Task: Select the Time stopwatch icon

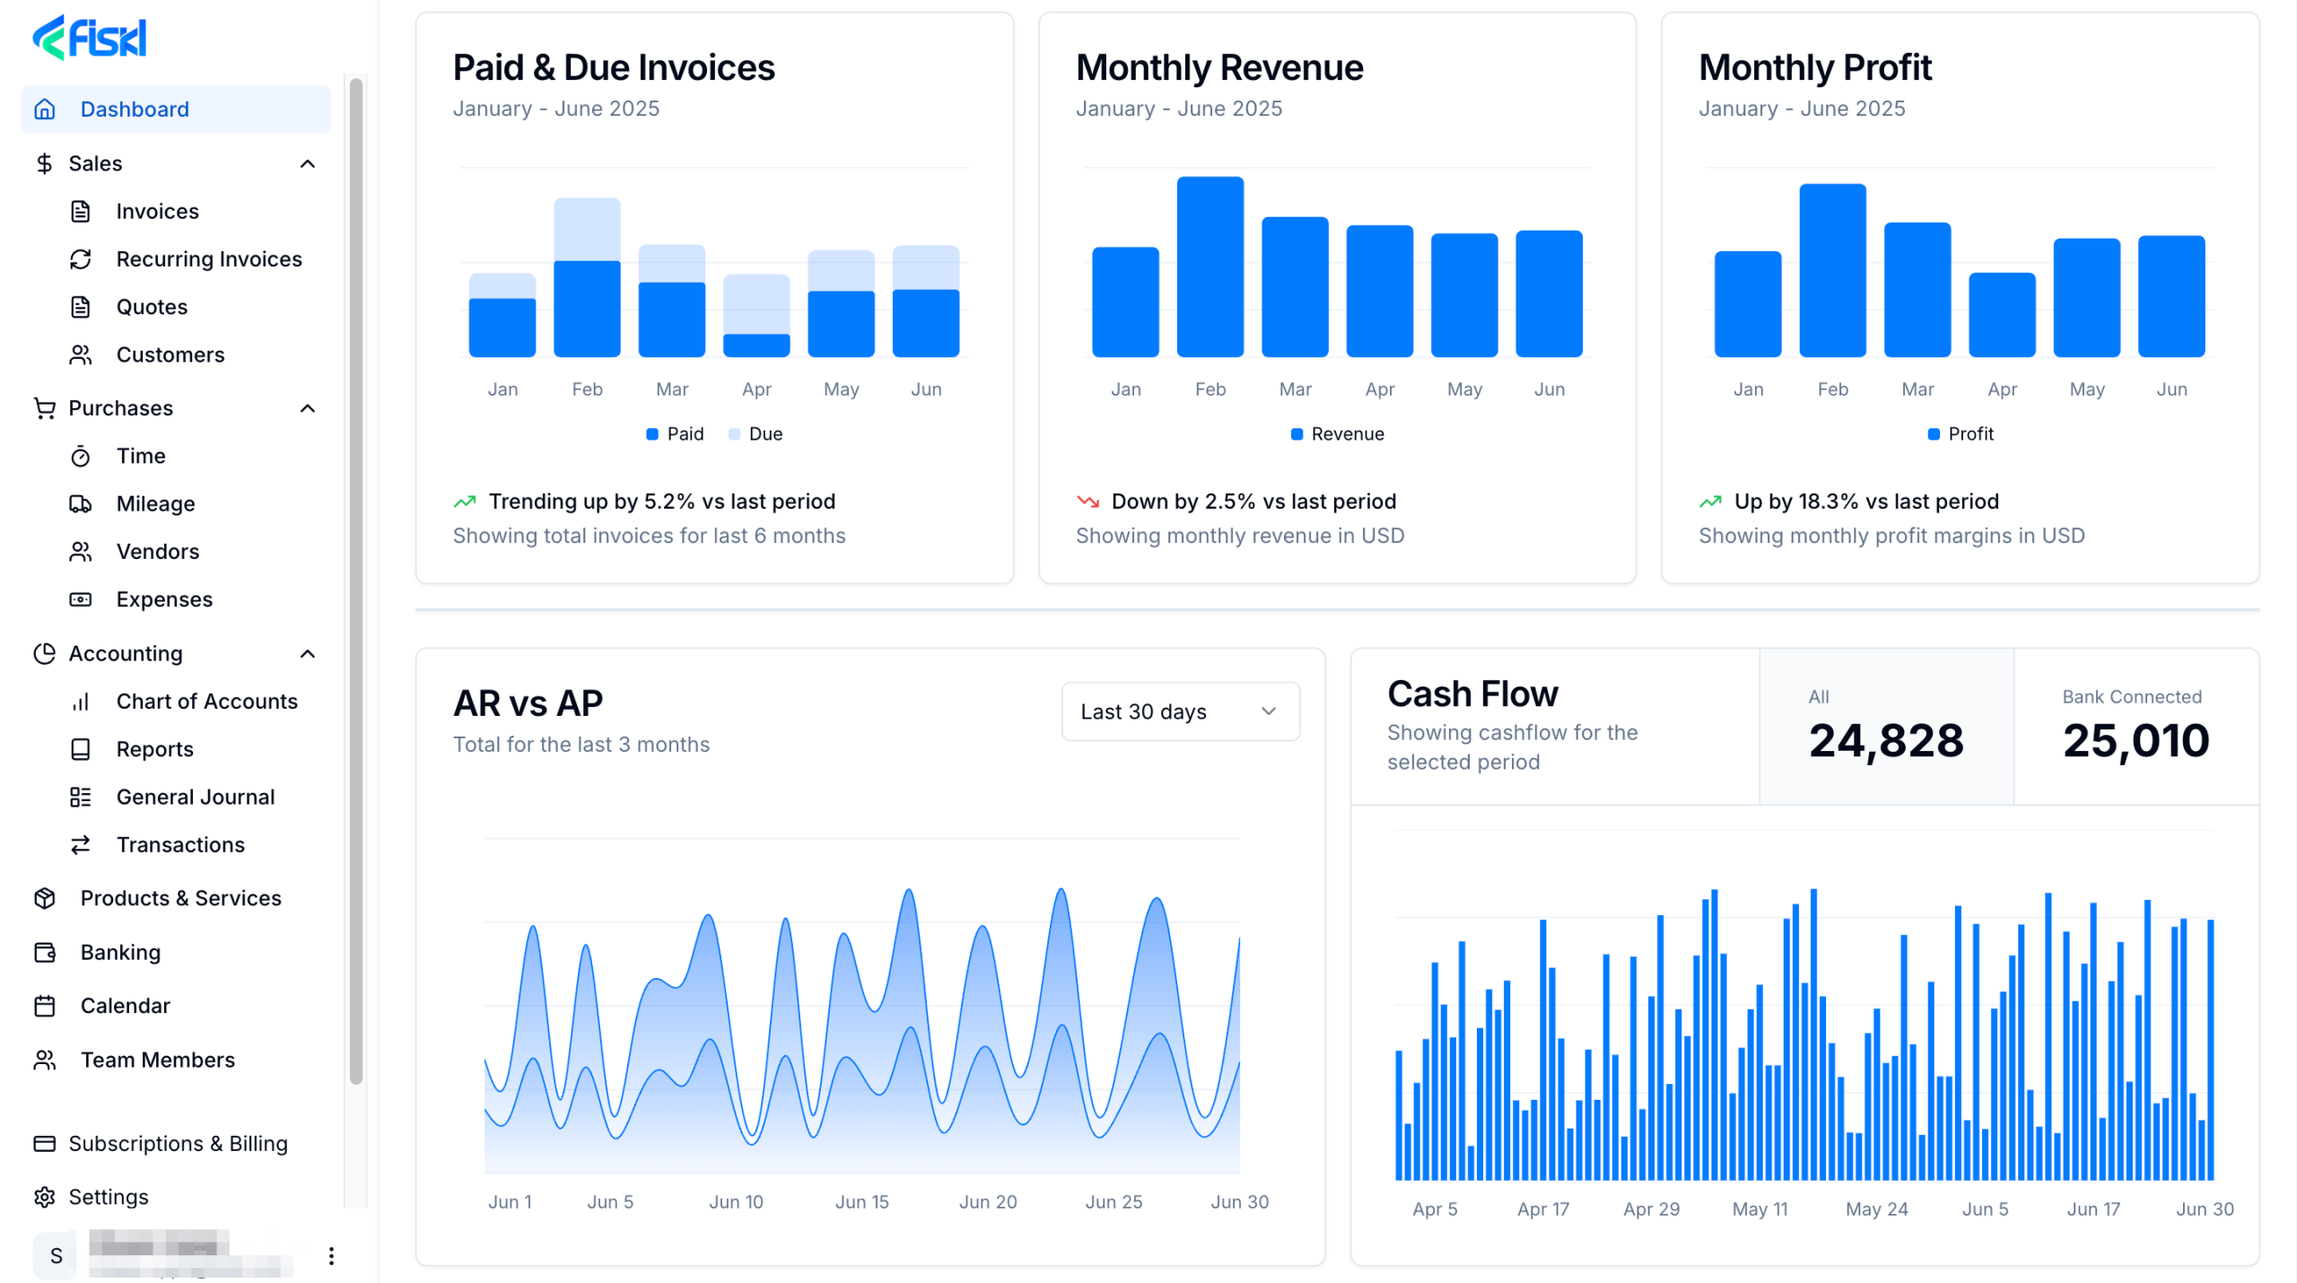Action: coord(81,456)
